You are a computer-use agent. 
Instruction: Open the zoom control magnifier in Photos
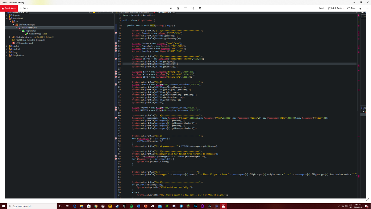pyautogui.click(x=171, y=8)
